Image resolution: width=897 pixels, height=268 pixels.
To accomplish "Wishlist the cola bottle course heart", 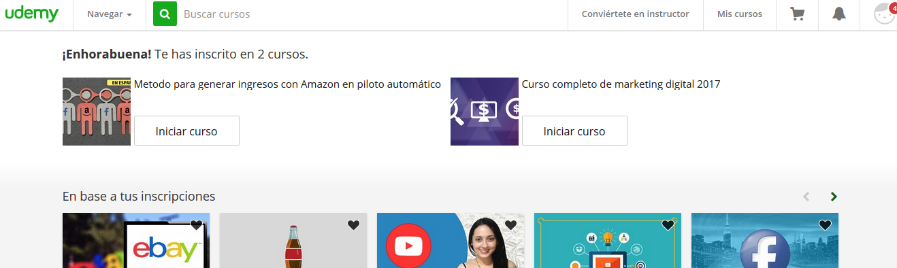I will click(x=353, y=225).
